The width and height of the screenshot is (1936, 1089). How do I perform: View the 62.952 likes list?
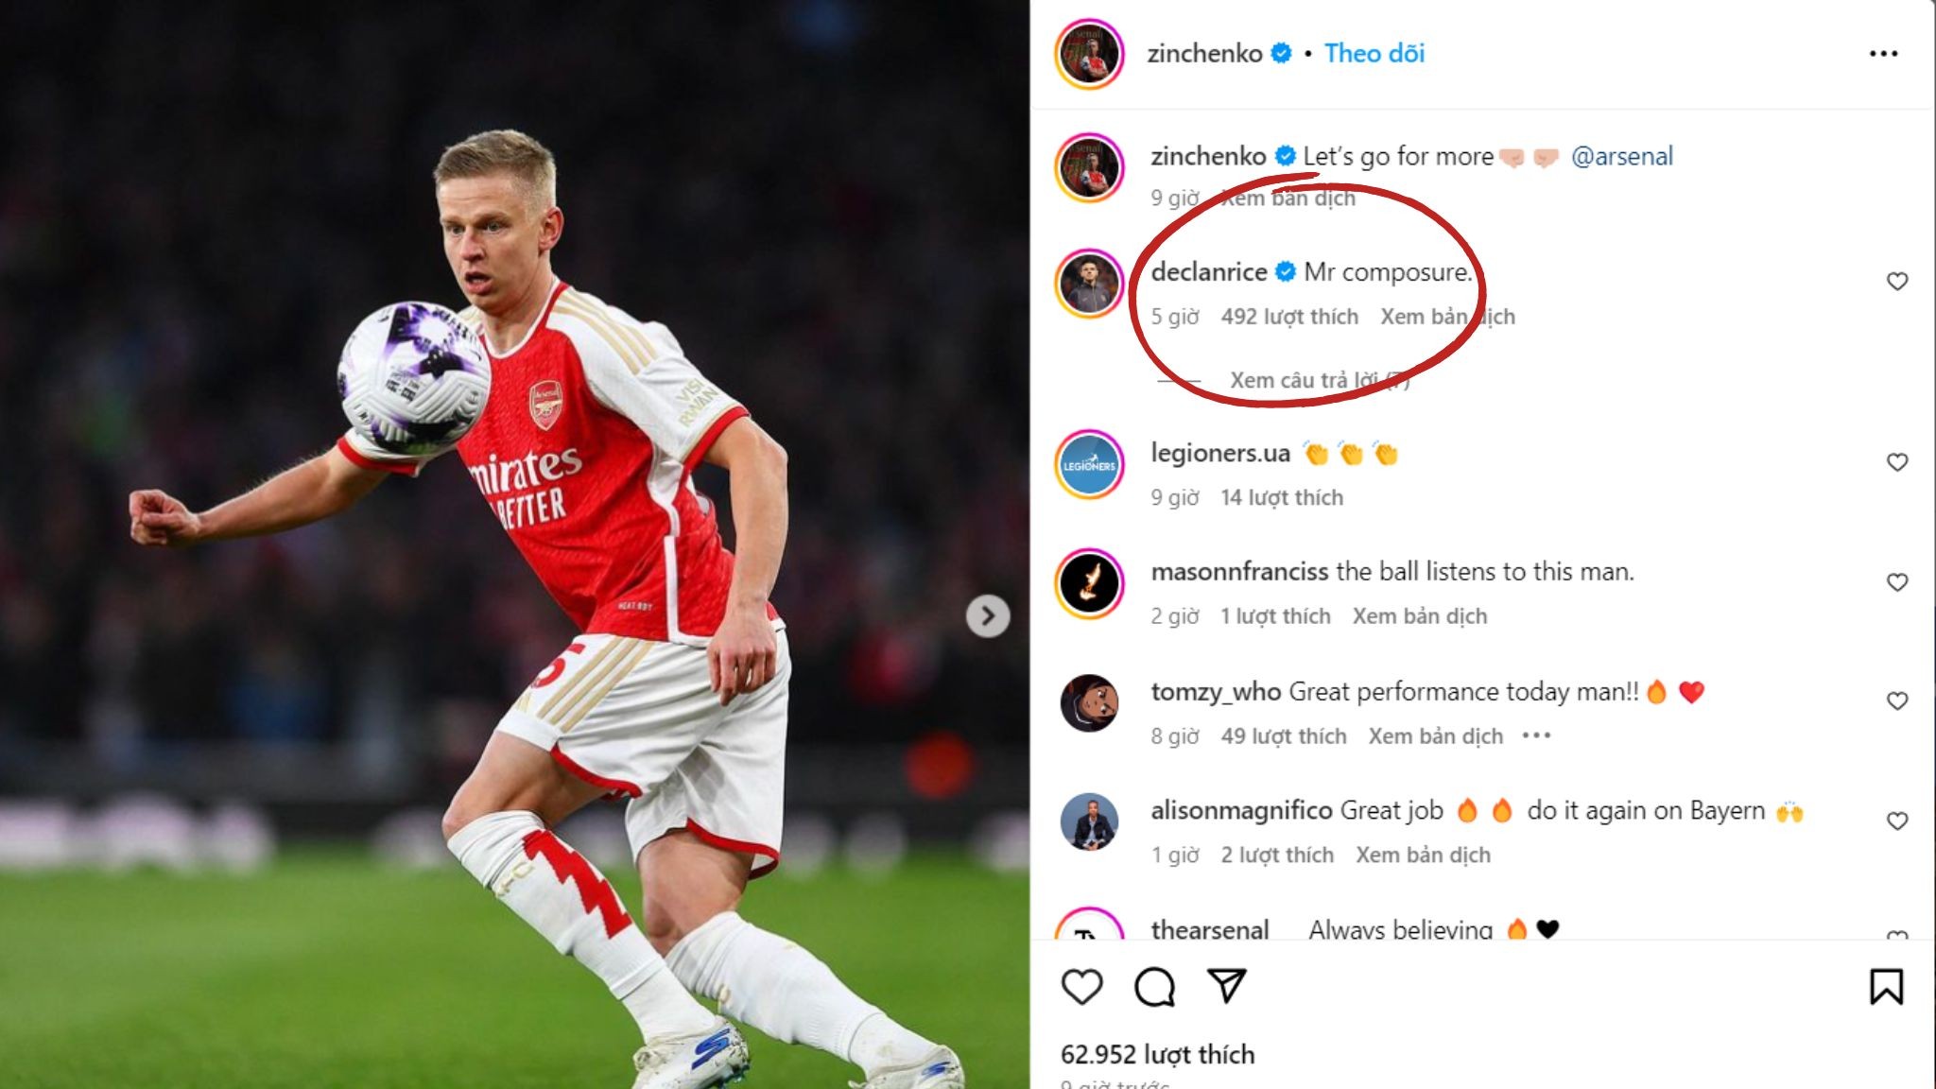[x=1158, y=1054]
